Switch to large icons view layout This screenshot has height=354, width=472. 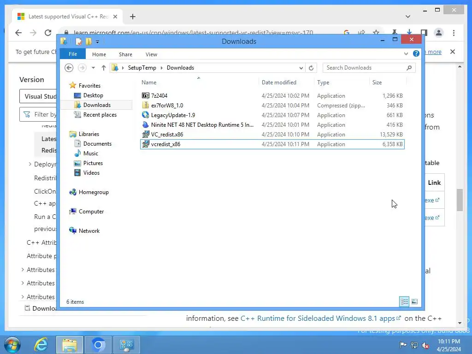tap(414, 301)
